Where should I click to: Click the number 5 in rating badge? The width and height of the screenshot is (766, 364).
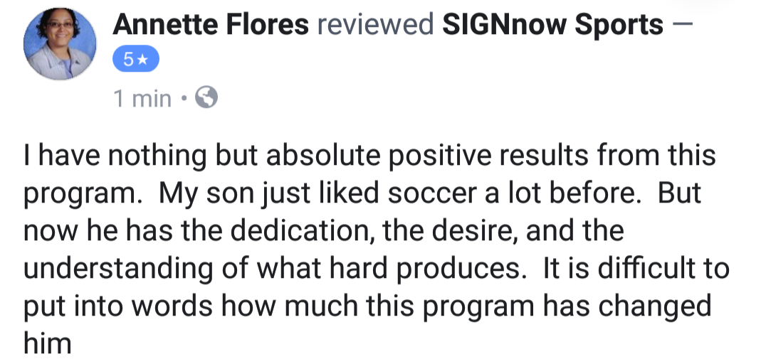pos(127,61)
